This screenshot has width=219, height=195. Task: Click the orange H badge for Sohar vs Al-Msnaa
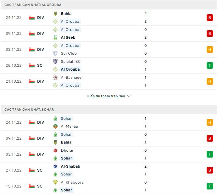[x=210, y=122]
